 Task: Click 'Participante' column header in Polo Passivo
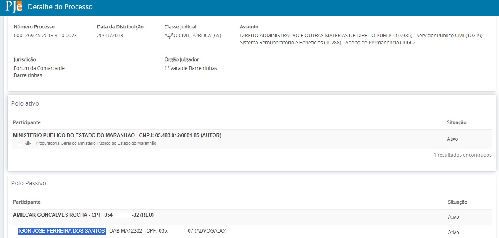click(x=27, y=202)
